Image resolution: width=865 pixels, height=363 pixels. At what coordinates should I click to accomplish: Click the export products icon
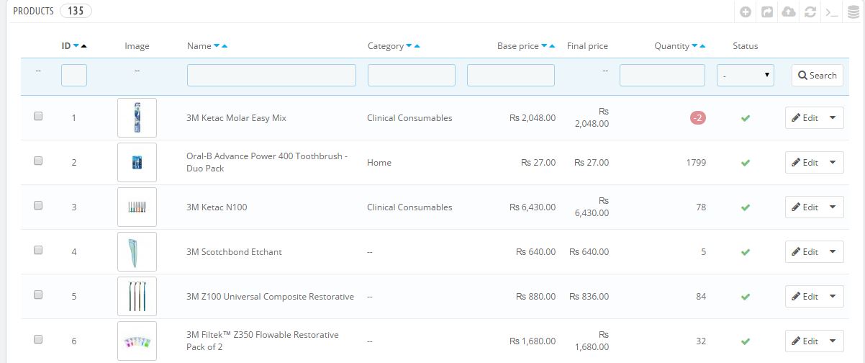pyautogui.click(x=767, y=12)
